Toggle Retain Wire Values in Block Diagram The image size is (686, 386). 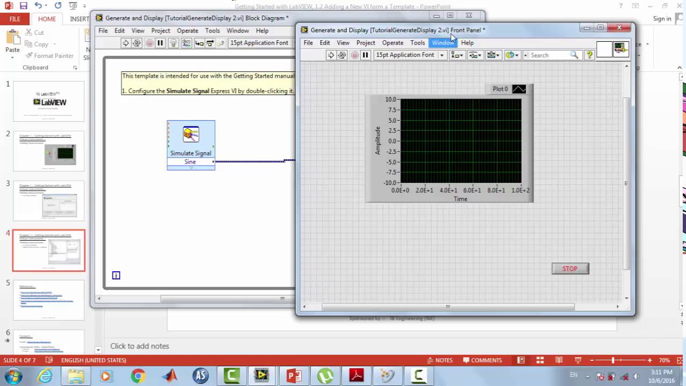pos(186,43)
